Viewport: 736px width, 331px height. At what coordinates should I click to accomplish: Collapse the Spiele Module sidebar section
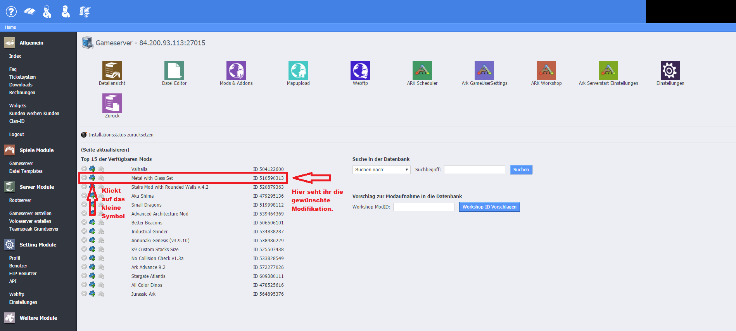pyautogui.click(x=36, y=150)
